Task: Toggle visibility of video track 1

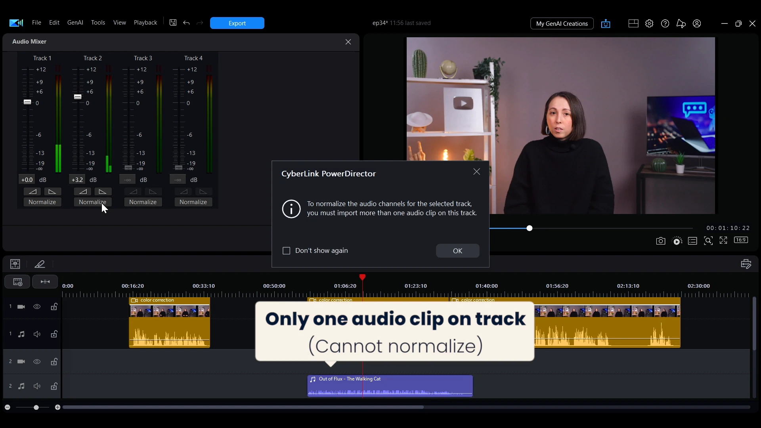Action: click(x=37, y=307)
